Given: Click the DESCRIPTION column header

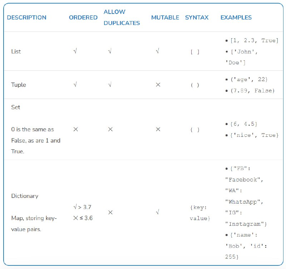Looking at the screenshot, I should pyautogui.click(x=26, y=18).
